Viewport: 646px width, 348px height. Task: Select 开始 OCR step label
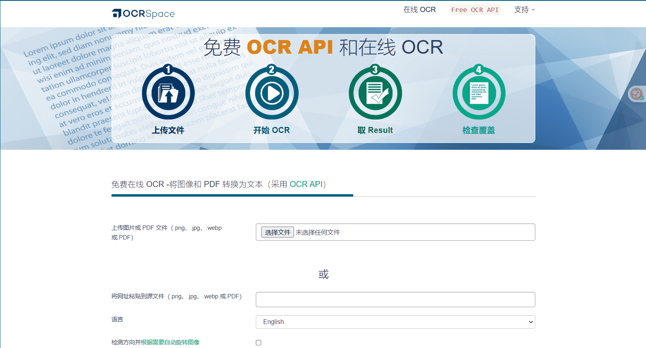pos(271,130)
